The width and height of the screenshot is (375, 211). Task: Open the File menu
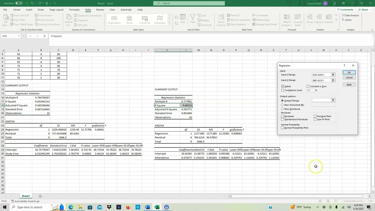click(x=5, y=10)
